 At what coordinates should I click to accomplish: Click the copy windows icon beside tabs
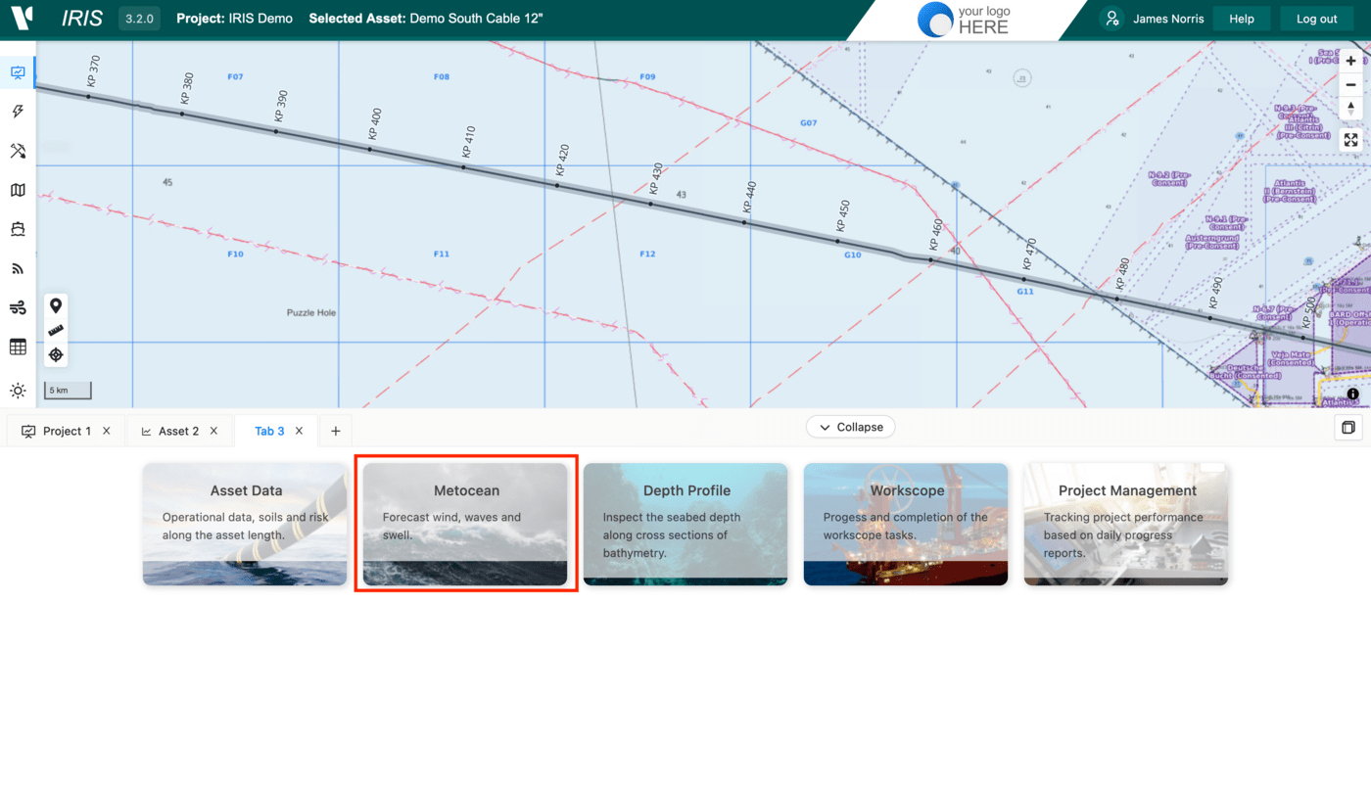(1348, 428)
